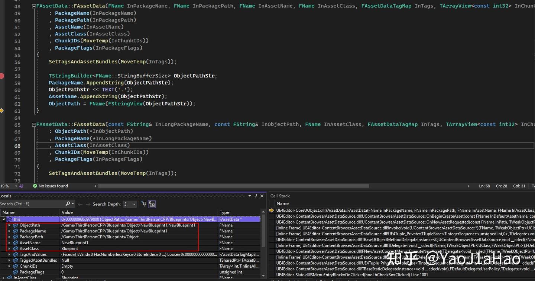Expand the PackageName variable
Viewport: 535px width, 281px height.
[x=9, y=231]
